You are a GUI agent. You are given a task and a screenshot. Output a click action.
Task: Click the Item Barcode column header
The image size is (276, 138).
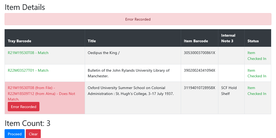pyautogui.click(x=196, y=41)
